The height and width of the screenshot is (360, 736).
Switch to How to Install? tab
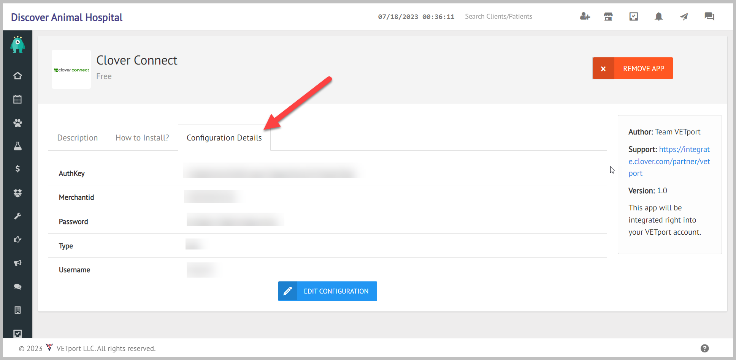(x=142, y=138)
